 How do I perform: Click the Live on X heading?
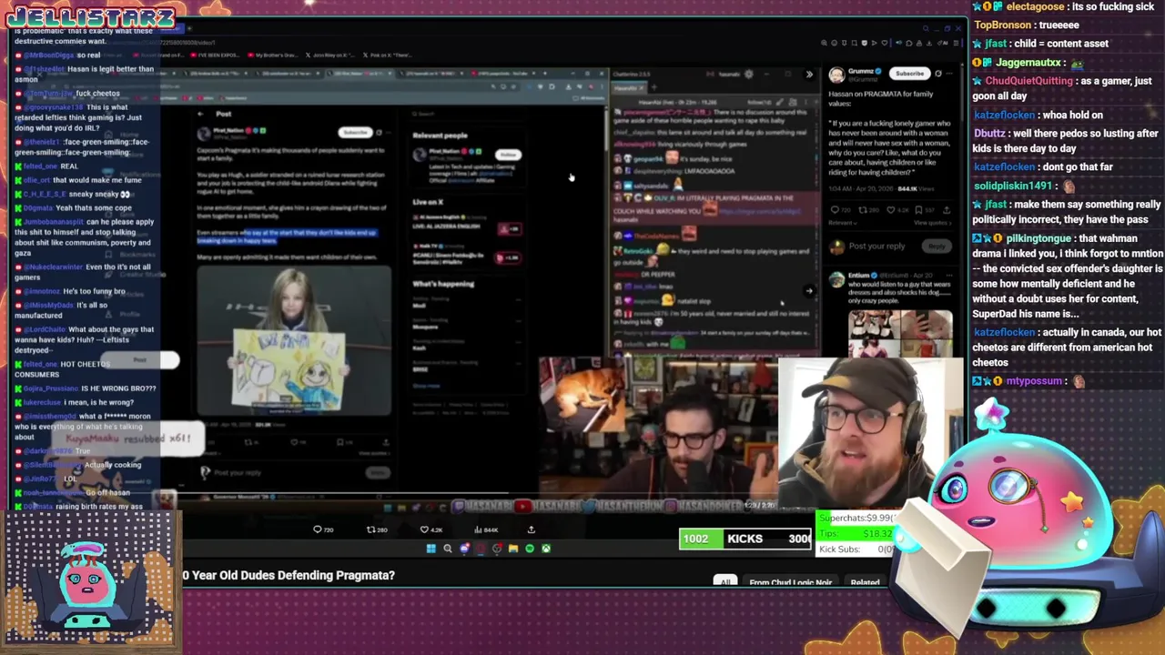pos(428,202)
